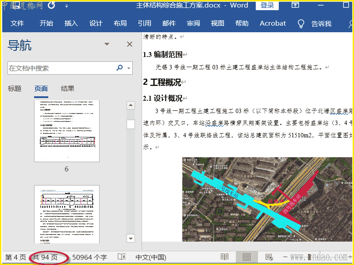354x265 pixels.
Task: Click the search document input field
Action: tap(61, 68)
